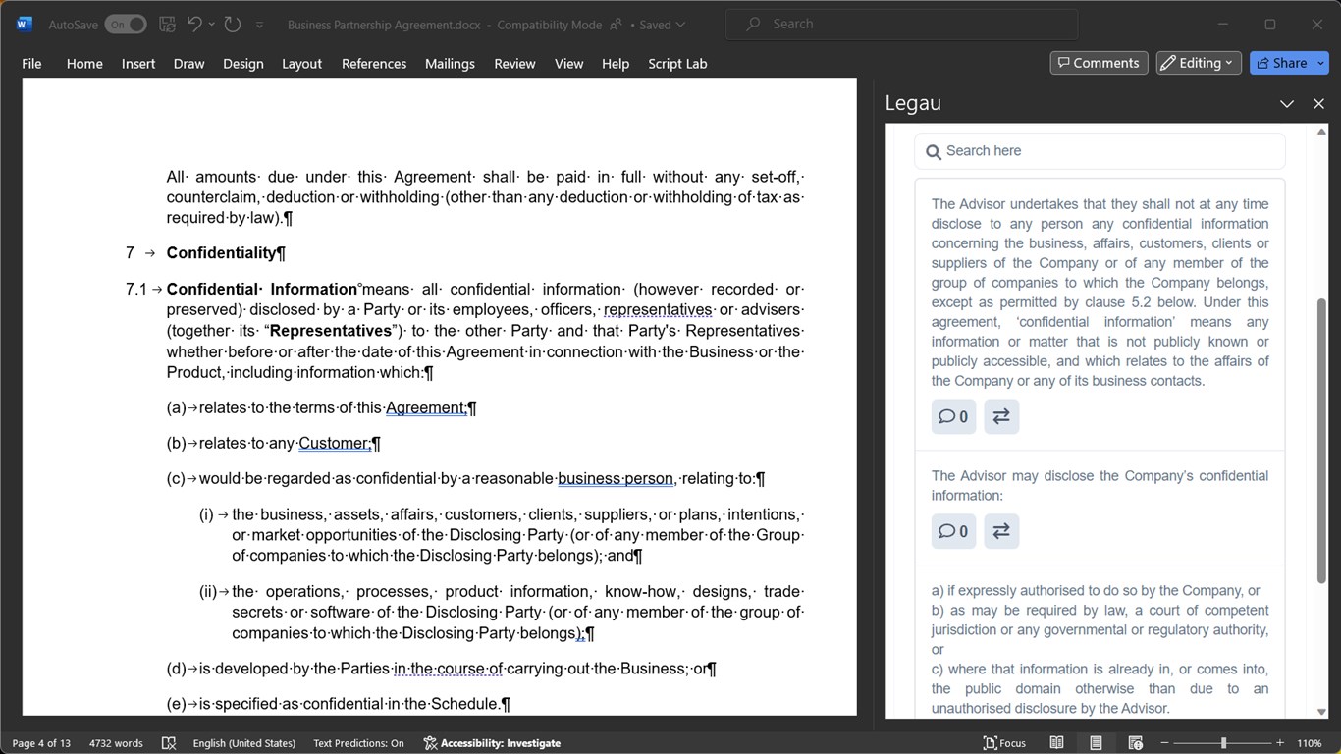This screenshot has width=1341, height=754.
Task: Toggle 'Text Predictions: On' in status bar
Action: (358, 743)
